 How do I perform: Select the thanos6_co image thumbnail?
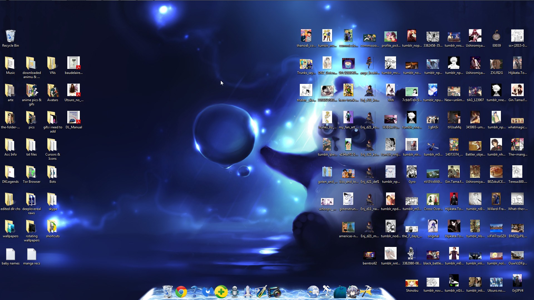[x=306, y=38]
